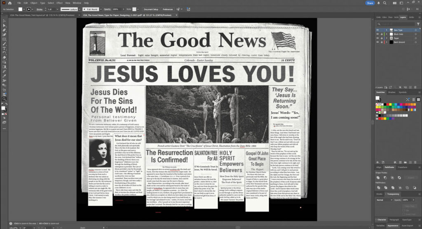The height and width of the screenshot is (229, 422).
Task: Expand the Block Outs layer
Action: tap(387, 34)
